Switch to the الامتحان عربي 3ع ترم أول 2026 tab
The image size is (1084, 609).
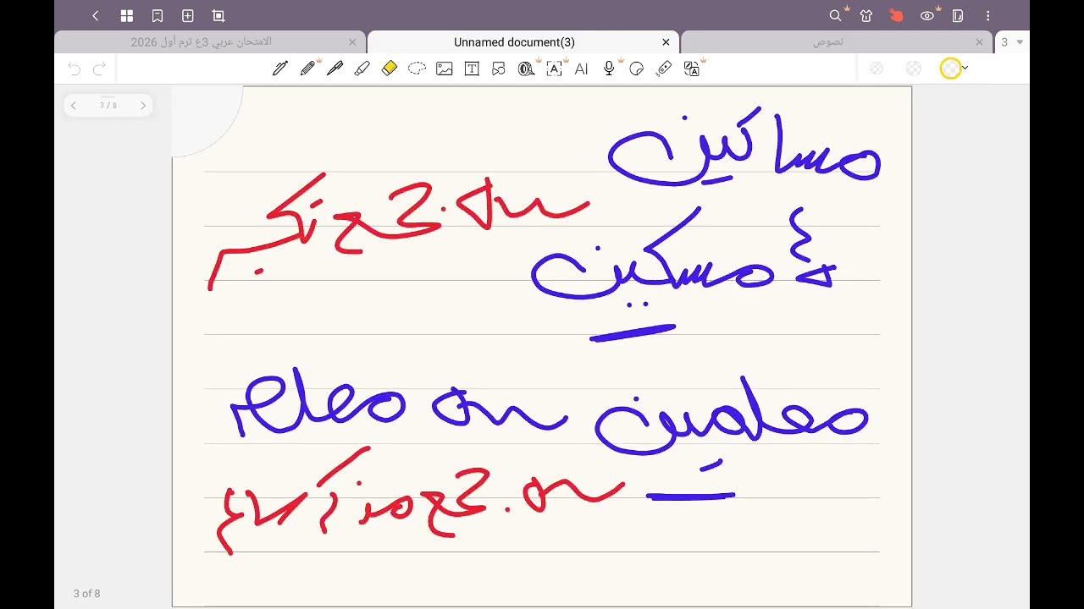pyautogui.click(x=201, y=41)
